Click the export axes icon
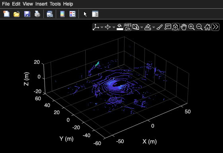 pos(148,27)
